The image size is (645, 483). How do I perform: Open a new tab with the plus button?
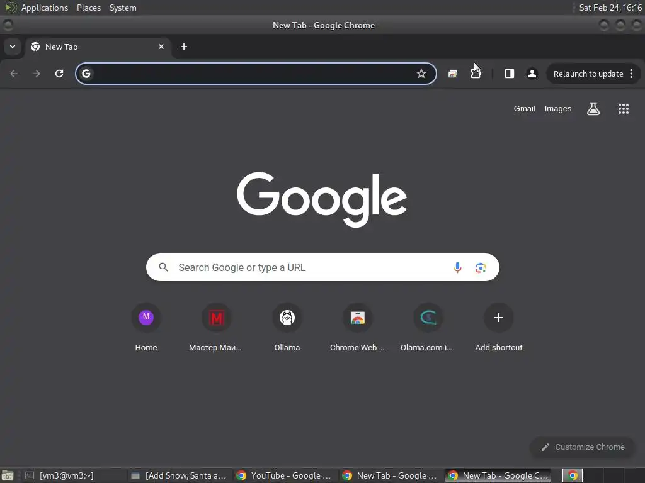(x=184, y=47)
